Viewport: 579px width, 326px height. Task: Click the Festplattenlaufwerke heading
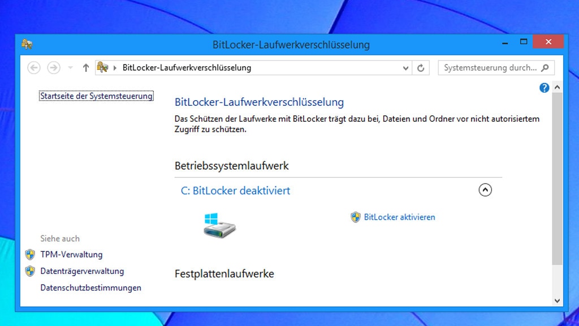tap(224, 274)
